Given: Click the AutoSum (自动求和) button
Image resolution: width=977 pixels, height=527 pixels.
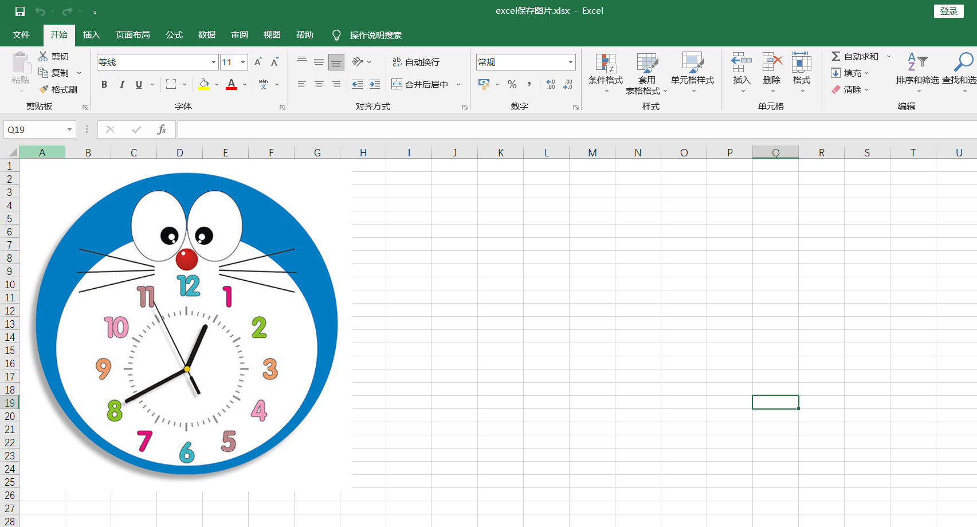Looking at the screenshot, I should (x=855, y=56).
